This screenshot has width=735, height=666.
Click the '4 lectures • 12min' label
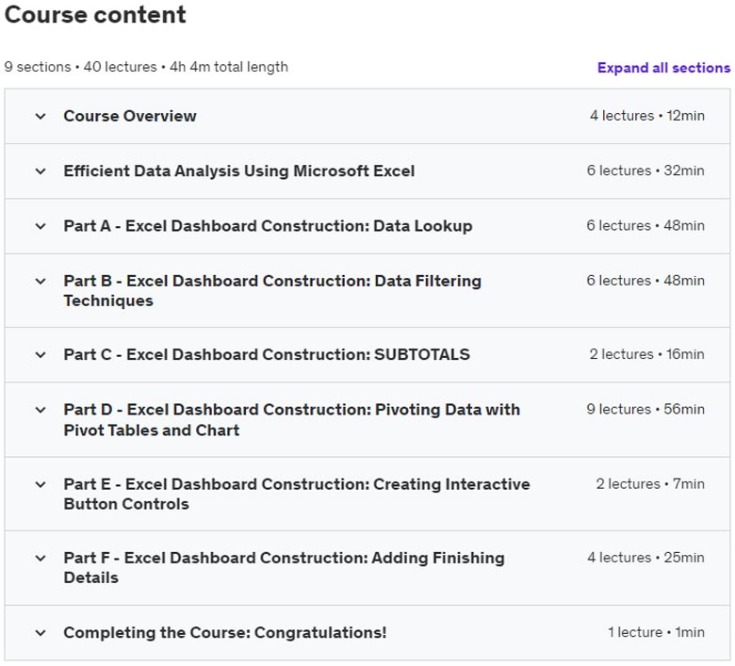click(646, 116)
